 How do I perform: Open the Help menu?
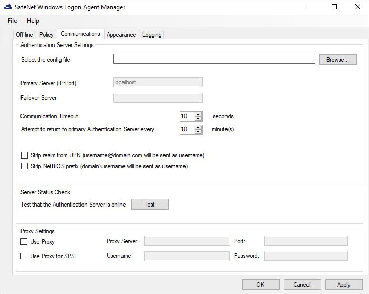[33, 21]
